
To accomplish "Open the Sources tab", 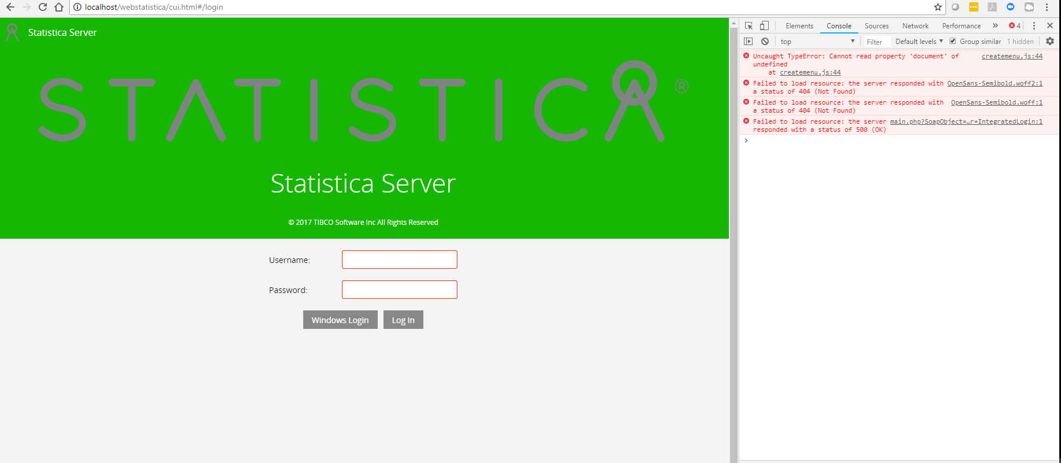I will point(877,25).
